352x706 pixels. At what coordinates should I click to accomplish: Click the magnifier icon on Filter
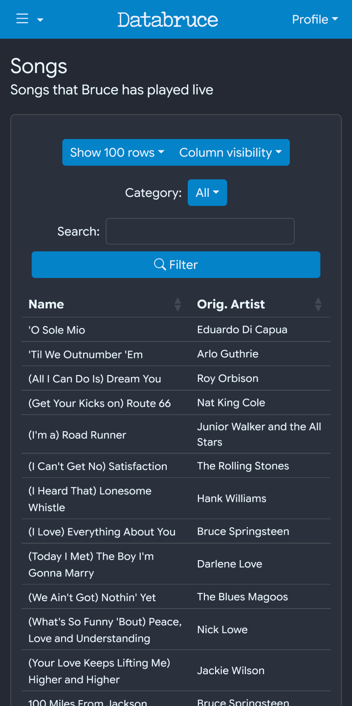click(160, 264)
